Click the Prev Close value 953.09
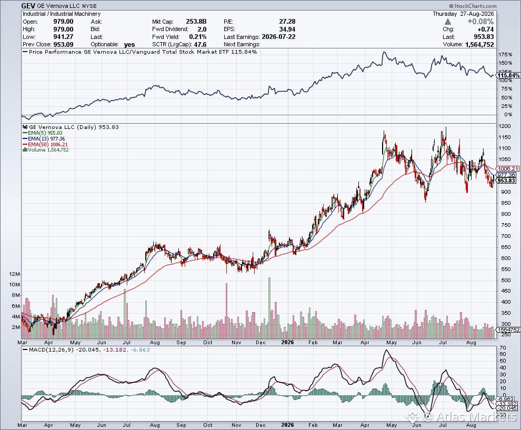 (x=63, y=45)
